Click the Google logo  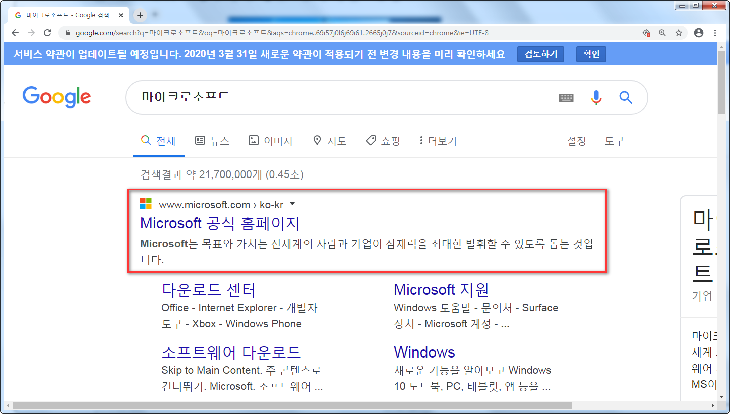[56, 97]
